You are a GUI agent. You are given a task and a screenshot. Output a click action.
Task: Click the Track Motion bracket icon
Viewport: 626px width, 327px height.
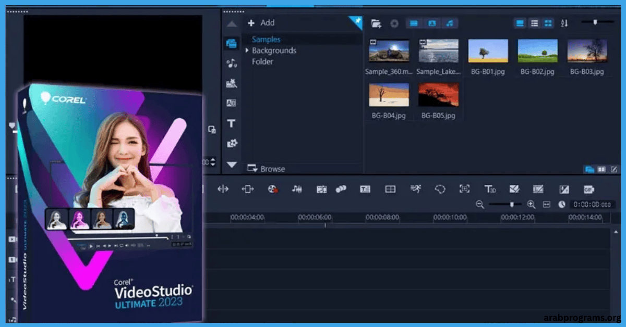point(464,189)
